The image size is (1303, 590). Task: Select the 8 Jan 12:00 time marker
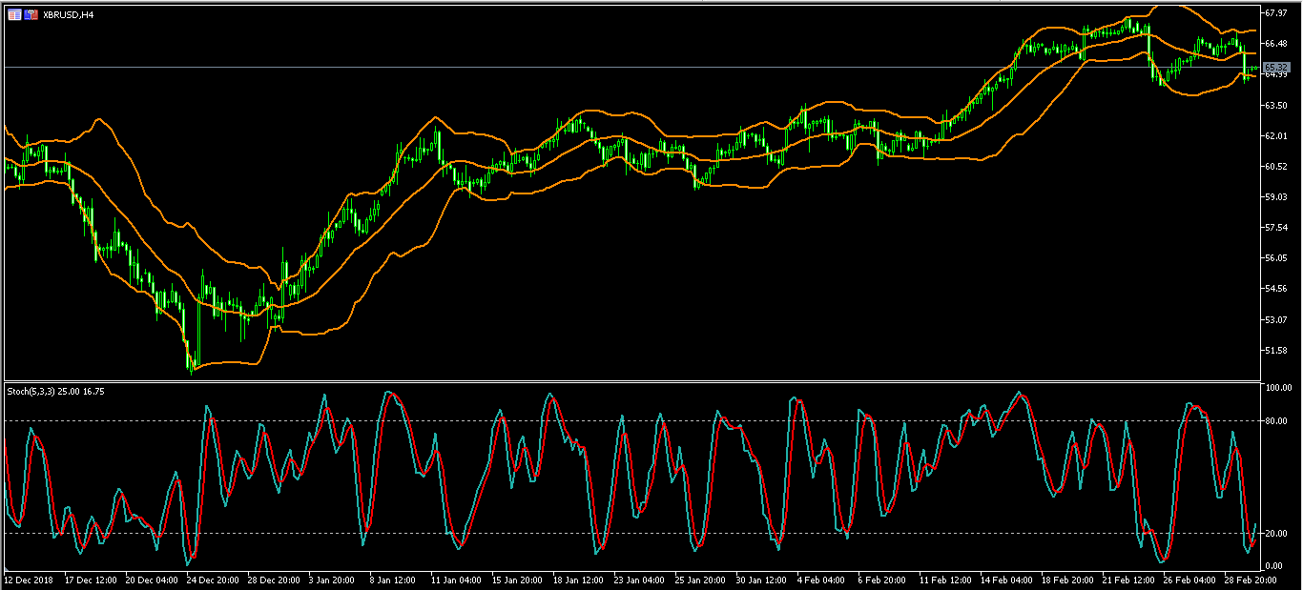coord(394,580)
